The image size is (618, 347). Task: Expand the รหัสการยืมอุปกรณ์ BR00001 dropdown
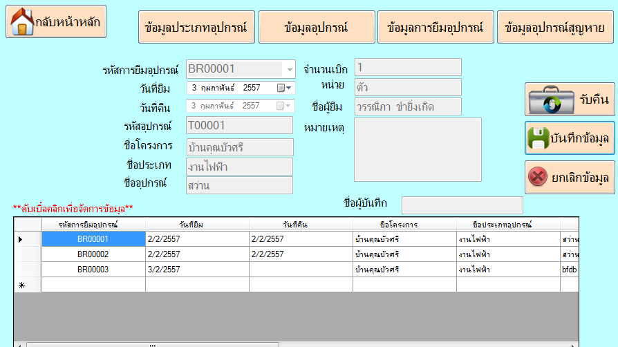[x=289, y=69]
